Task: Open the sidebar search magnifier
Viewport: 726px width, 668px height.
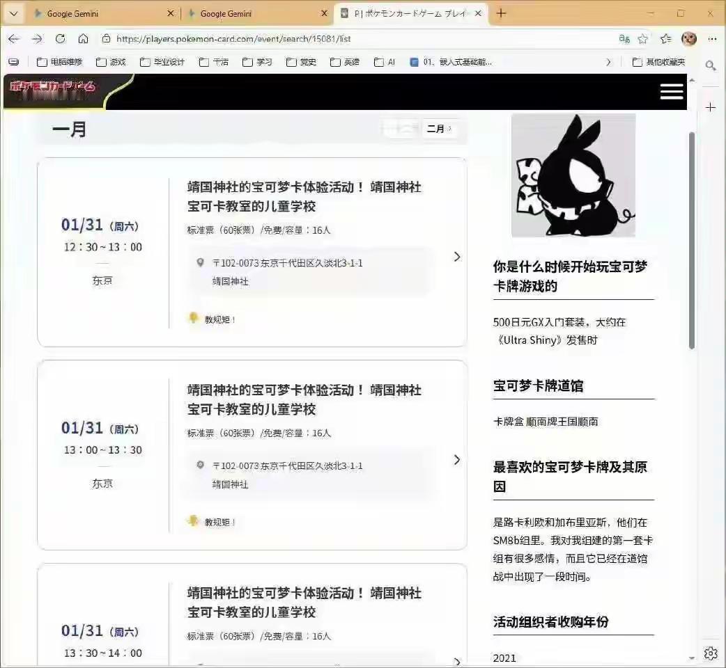Action: pyautogui.click(x=711, y=66)
